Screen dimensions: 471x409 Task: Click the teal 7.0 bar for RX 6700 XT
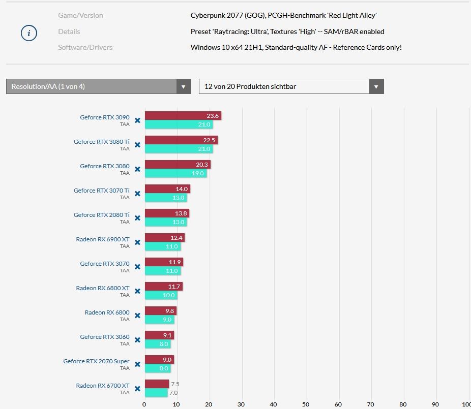[156, 393]
